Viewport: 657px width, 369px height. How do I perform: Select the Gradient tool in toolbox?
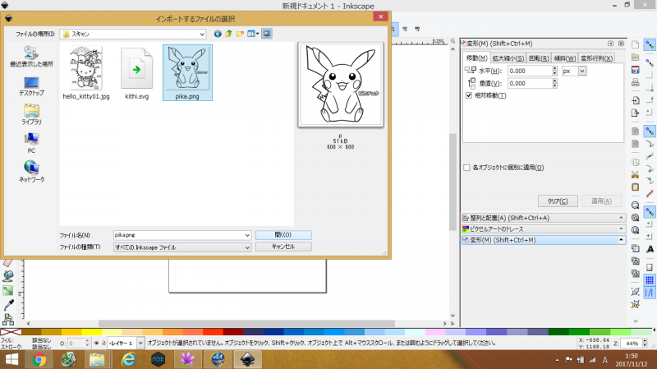[x=8, y=290]
